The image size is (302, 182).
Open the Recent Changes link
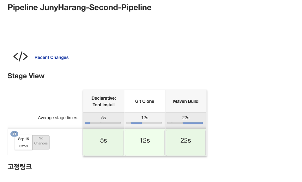[51, 57]
